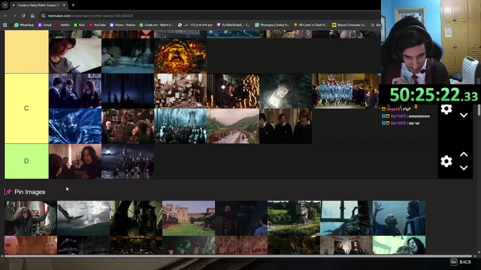
Task: Click the yellow C tier label
Action: [x=26, y=108]
